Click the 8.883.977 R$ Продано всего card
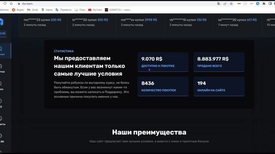 219,62
